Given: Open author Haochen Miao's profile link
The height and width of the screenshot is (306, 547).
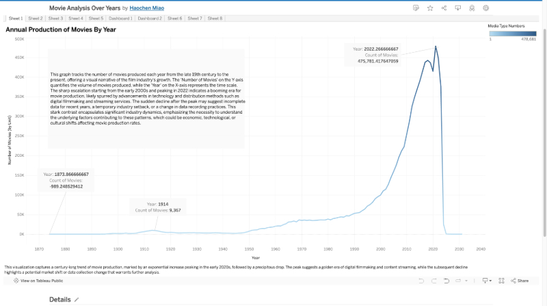Looking at the screenshot, I should point(146,8).
